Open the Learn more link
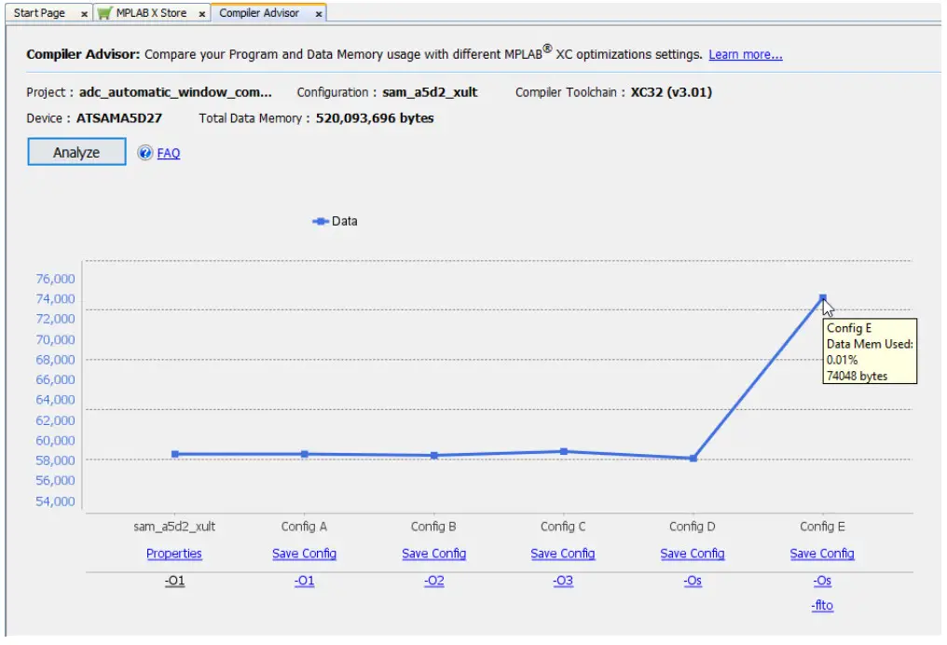Screen dimensions: 947x645 point(745,55)
